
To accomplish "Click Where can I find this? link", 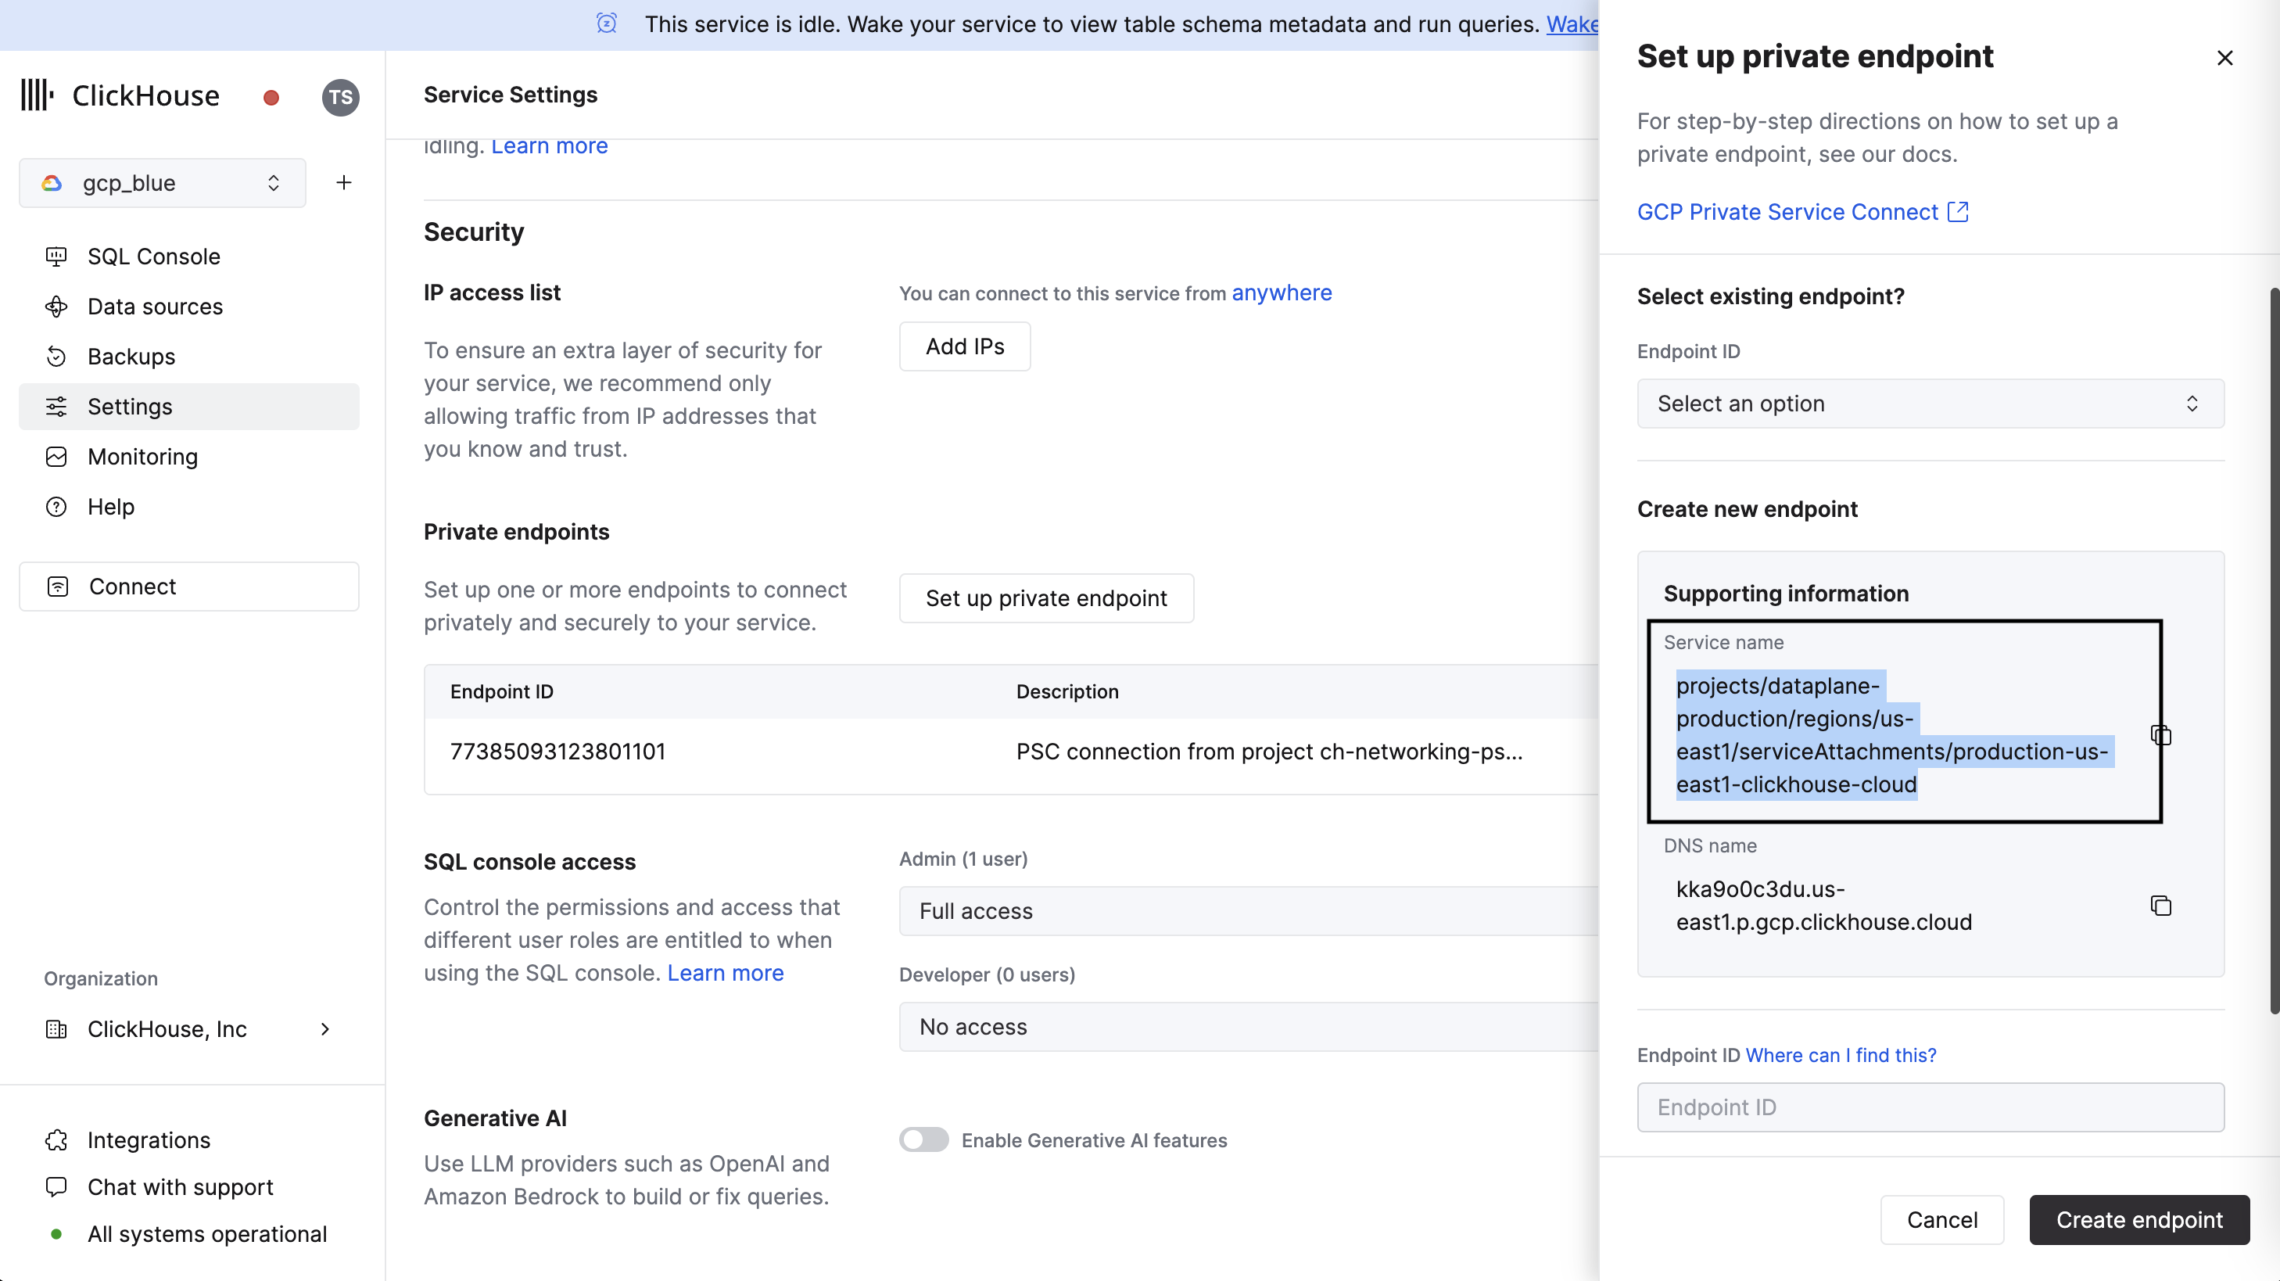I will [x=1841, y=1055].
